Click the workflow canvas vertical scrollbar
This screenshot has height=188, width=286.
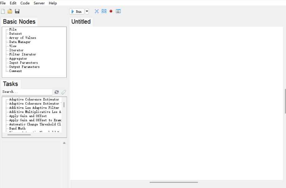click(285, 101)
